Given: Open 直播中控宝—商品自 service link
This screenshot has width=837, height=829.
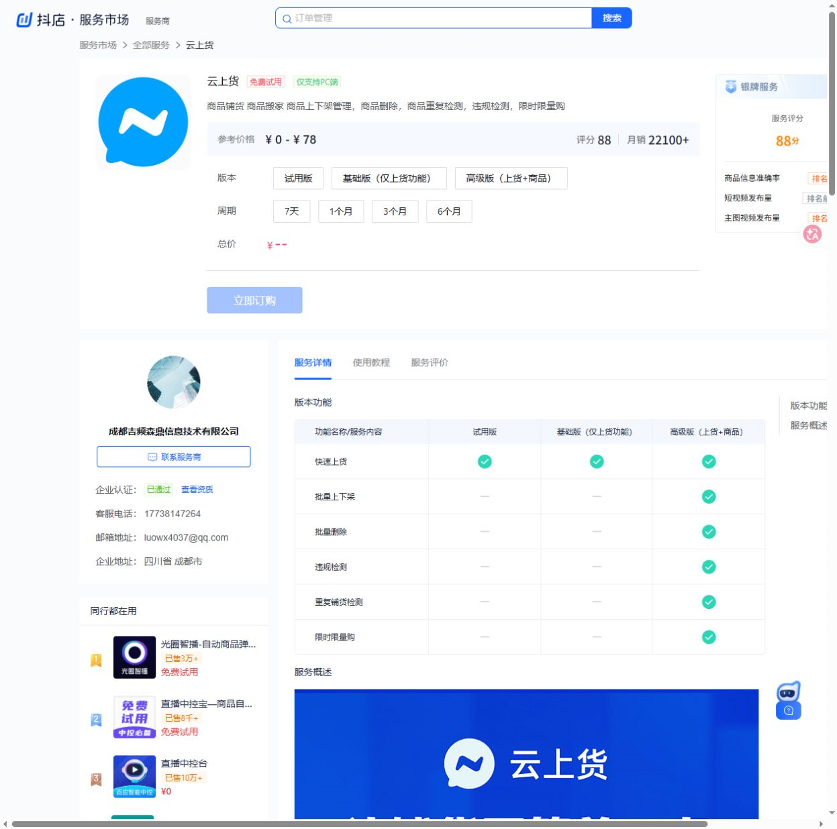Looking at the screenshot, I should (207, 704).
